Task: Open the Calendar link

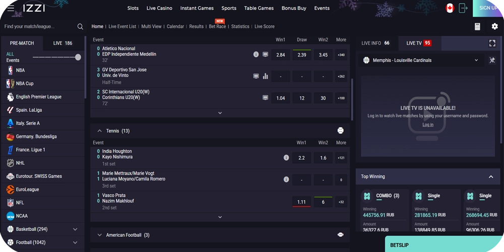Action: tap(175, 26)
